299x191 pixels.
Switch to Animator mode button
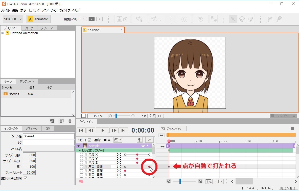coord(38,19)
